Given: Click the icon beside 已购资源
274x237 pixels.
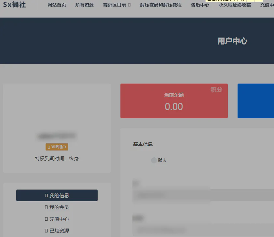Looking at the screenshot, I should tap(46, 230).
